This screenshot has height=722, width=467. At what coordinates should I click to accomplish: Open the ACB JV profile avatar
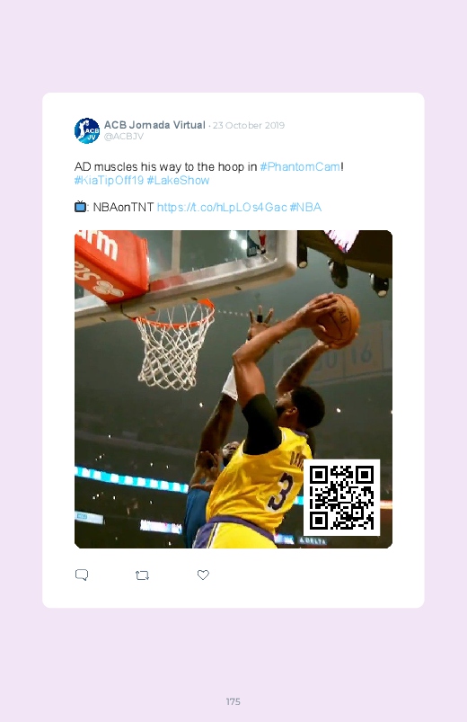87,130
